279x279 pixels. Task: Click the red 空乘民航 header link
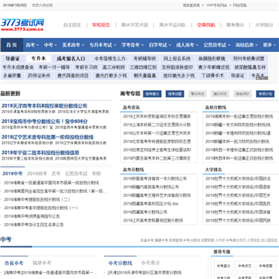(206, 25)
